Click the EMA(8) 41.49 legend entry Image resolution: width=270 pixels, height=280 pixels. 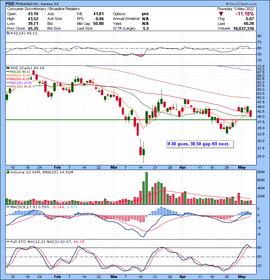(x=19, y=75)
